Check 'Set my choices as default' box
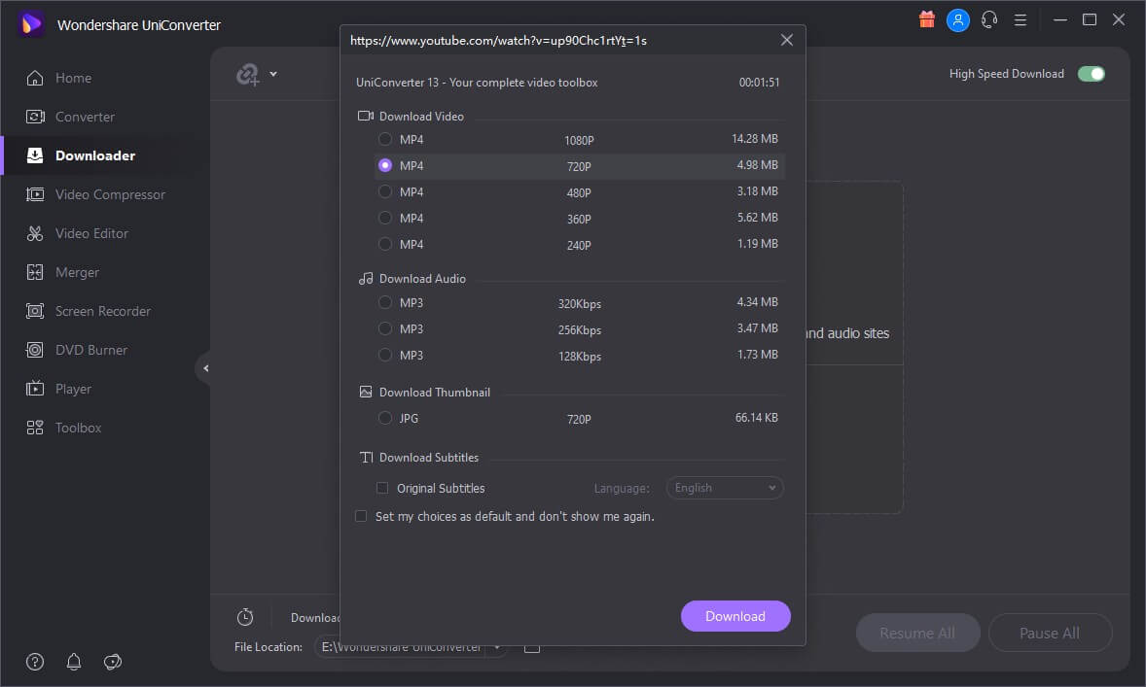 click(361, 516)
